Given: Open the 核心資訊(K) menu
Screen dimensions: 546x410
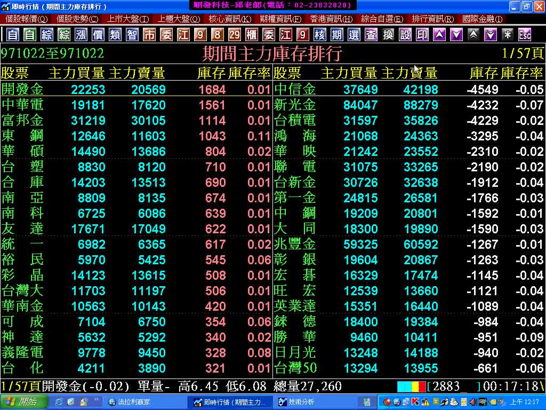Looking at the screenshot, I should 230,19.
